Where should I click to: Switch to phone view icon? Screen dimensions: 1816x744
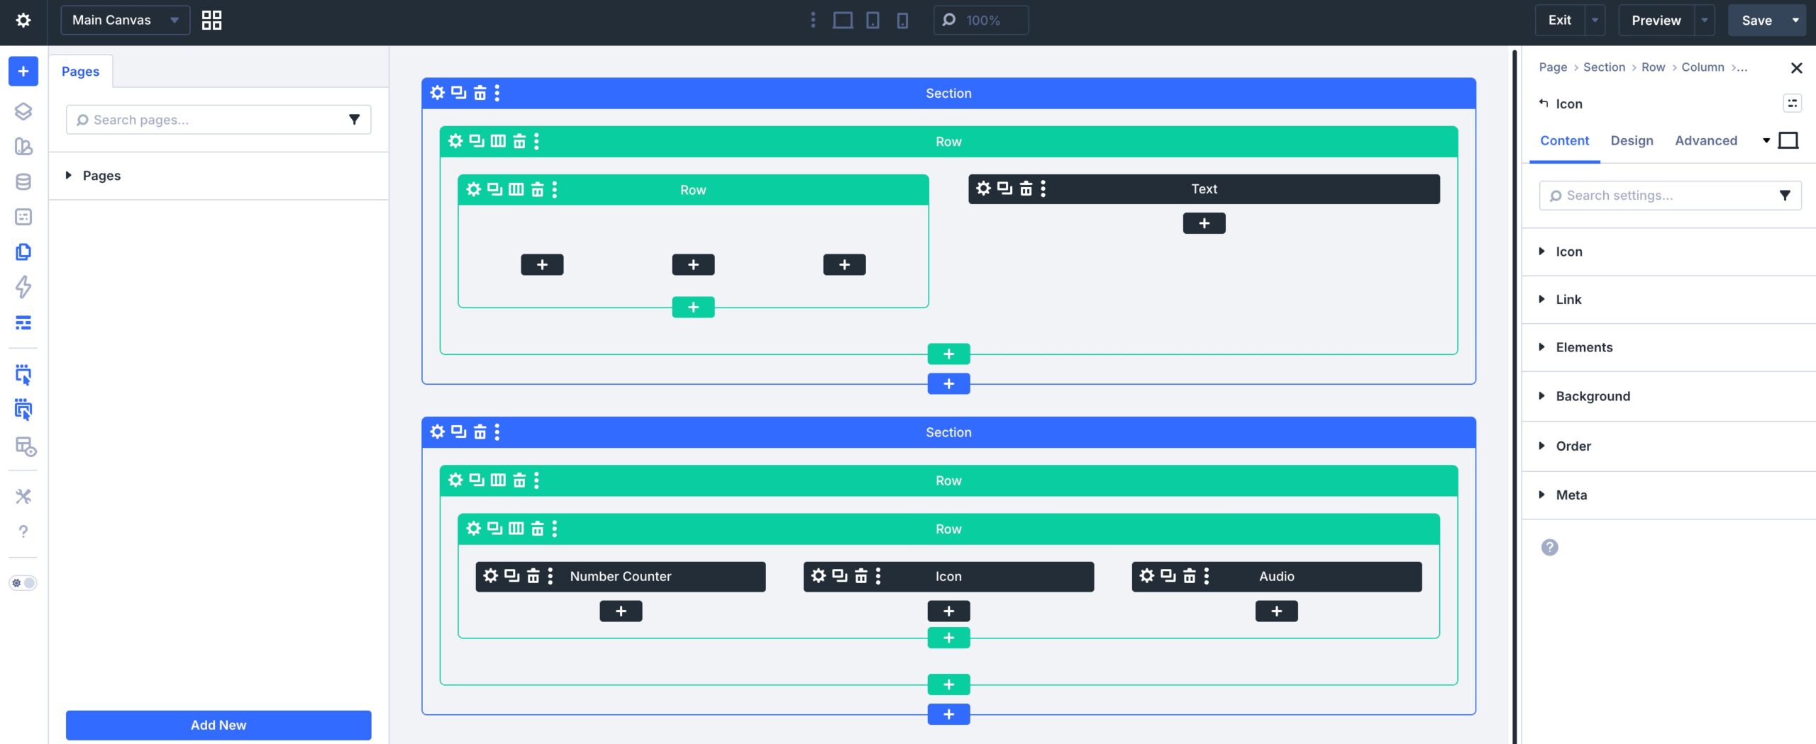tap(902, 21)
